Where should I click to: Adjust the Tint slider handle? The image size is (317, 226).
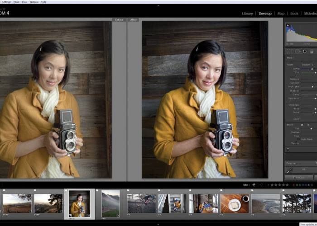point(315,73)
